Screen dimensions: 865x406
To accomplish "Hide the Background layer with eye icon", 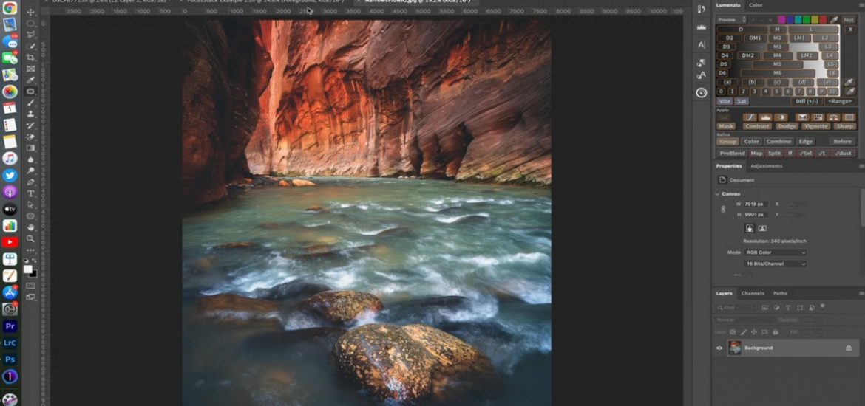I will (x=719, y=348).
